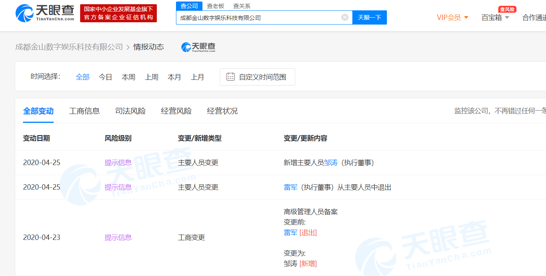Open 邹涛 profile link in first row
The height and width of the screenshot is (276, 546).
[331, 163]
